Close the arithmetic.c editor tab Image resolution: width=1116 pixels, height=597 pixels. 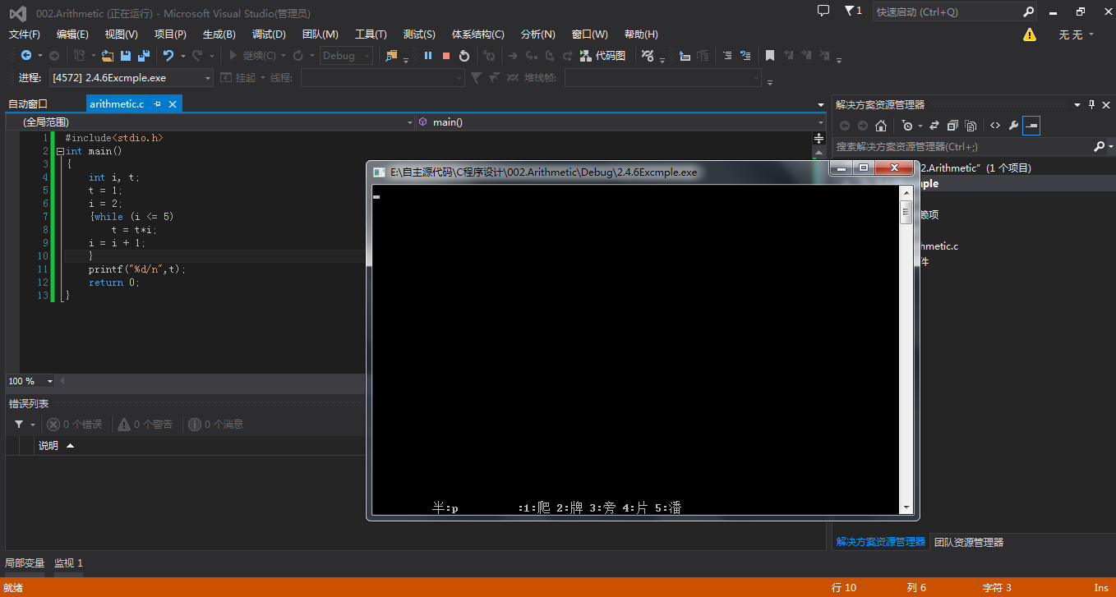click(173, 104)
